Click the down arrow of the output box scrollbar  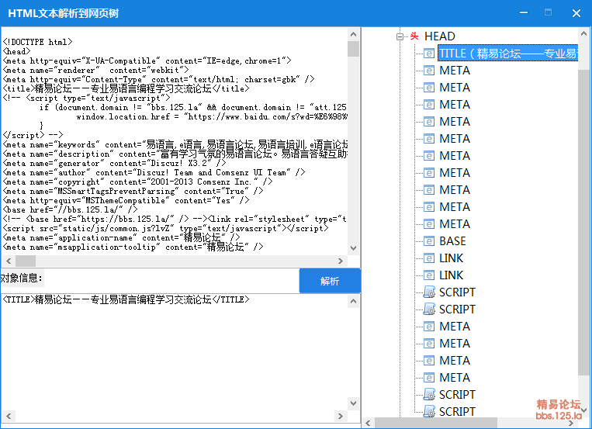[x=353, y=403]
